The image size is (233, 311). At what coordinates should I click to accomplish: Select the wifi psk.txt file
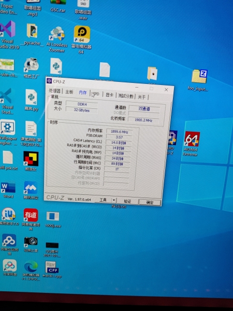[x=8, y=160]
